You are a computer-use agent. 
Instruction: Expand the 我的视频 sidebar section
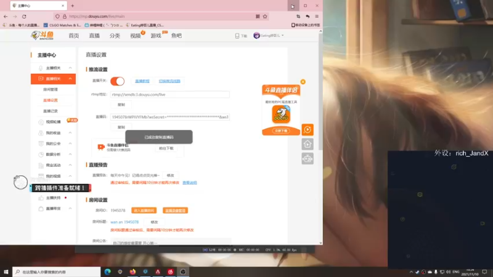70,176
